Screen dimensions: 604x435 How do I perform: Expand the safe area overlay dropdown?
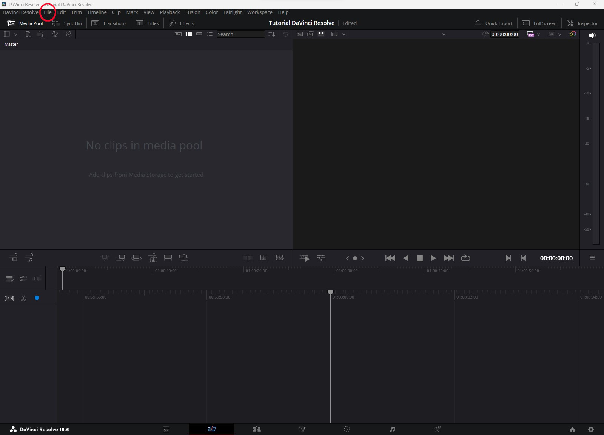coord(344,34)
